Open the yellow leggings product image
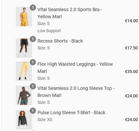The image size is (139, 131). [x=24, y=71]
